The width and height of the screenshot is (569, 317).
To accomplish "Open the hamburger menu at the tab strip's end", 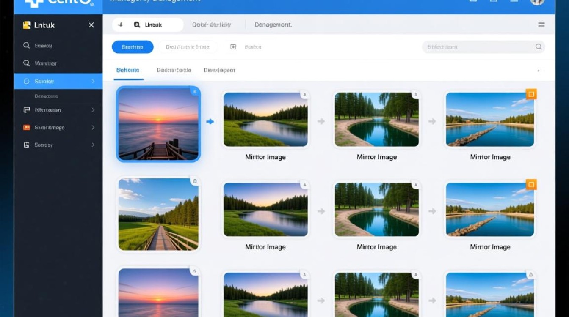I will [541, 25].
